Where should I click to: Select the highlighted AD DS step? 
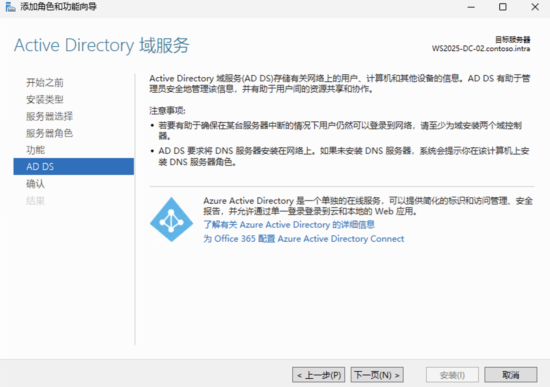74,166
